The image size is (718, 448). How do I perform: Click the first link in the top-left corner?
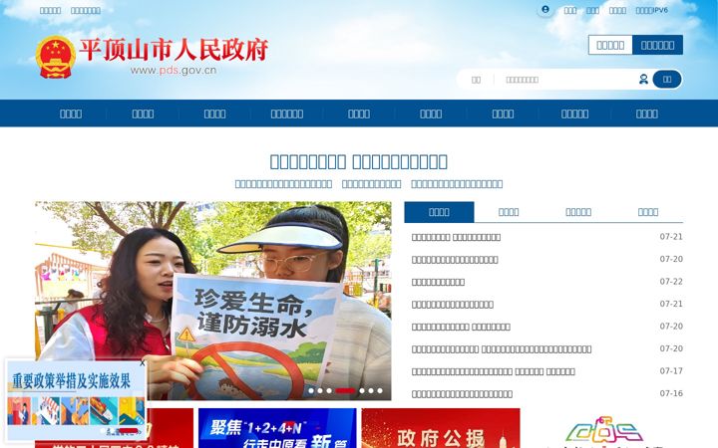pos(51,11)
